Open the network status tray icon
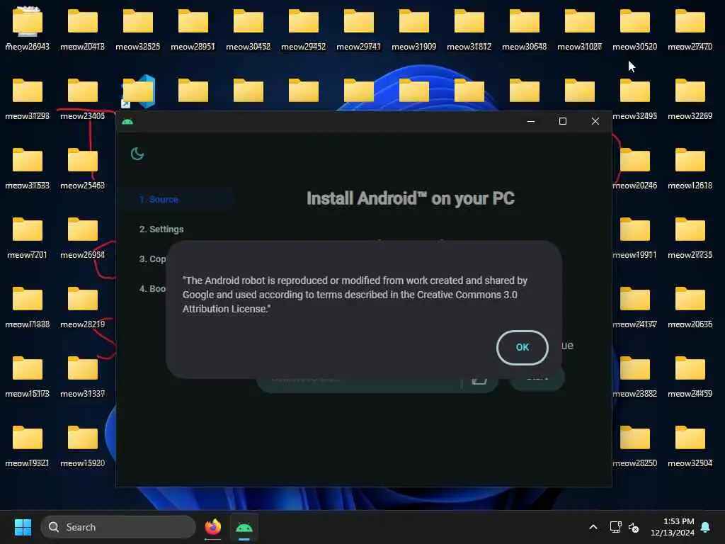The image size is (725, 544). [615, 527]
